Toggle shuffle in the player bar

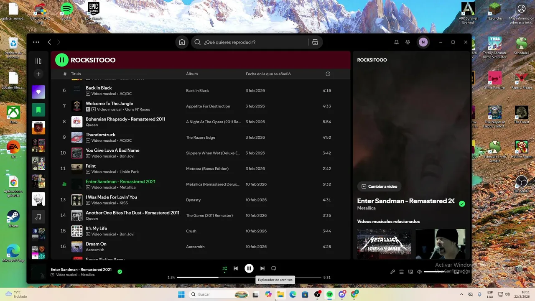point(224,268)
